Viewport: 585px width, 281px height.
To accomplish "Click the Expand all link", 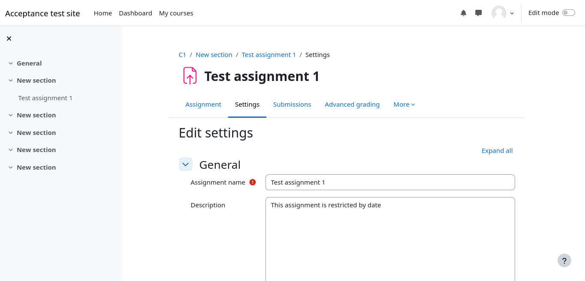I will pyautogui.click(x=497, y=151).
